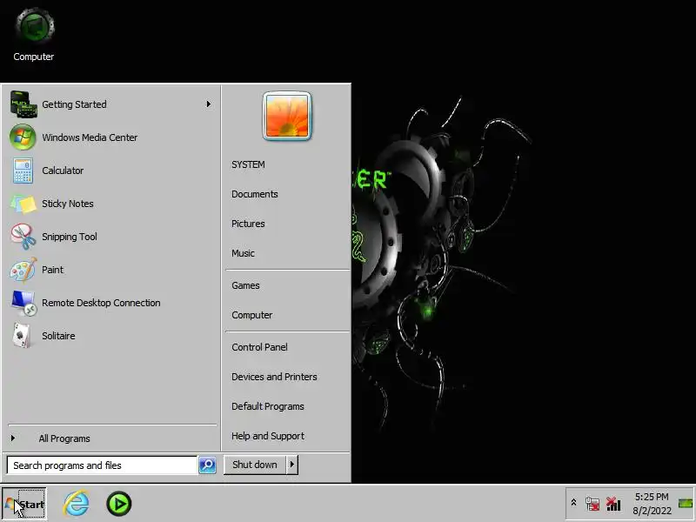Click the Shut down button
Screen dimensions: 696x522
point(255,465)
